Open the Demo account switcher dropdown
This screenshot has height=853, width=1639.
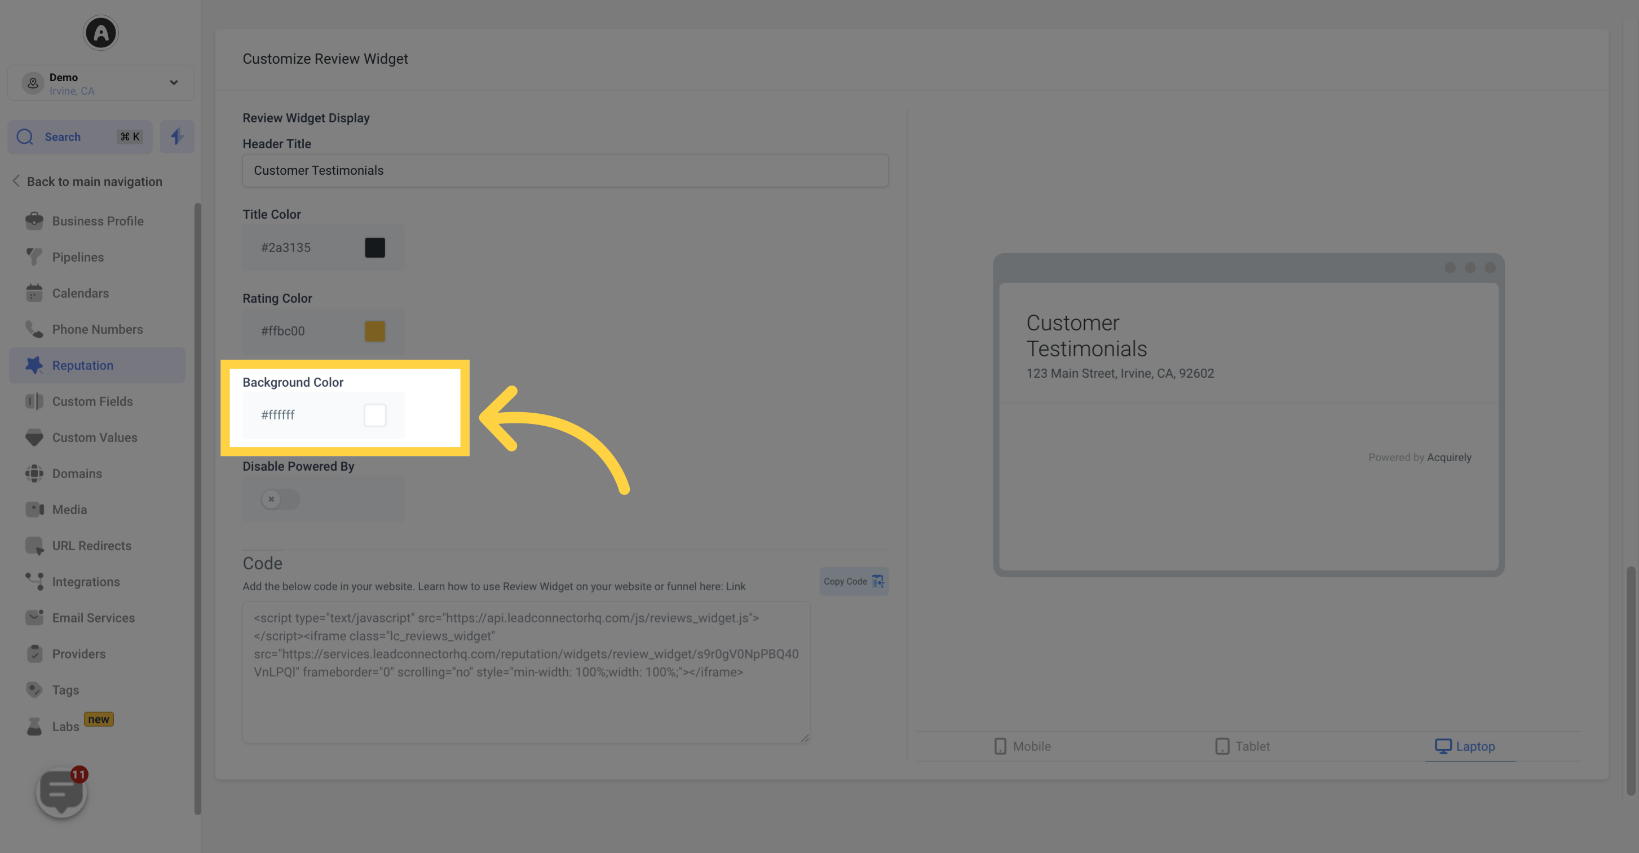[x=100, y=83]
